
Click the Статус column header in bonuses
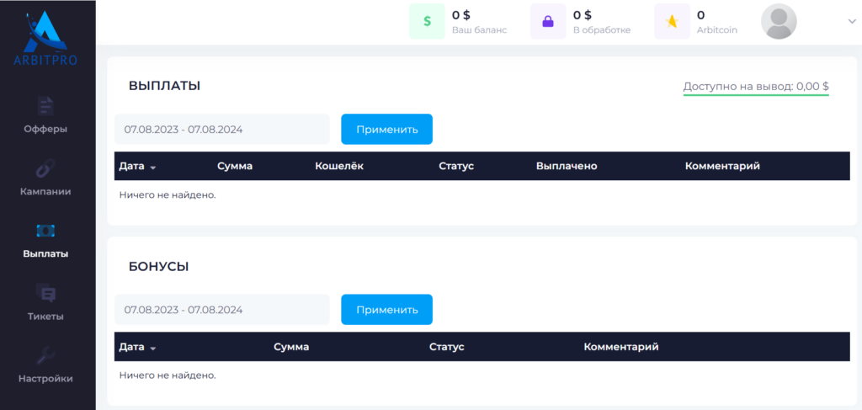point(446,347)
